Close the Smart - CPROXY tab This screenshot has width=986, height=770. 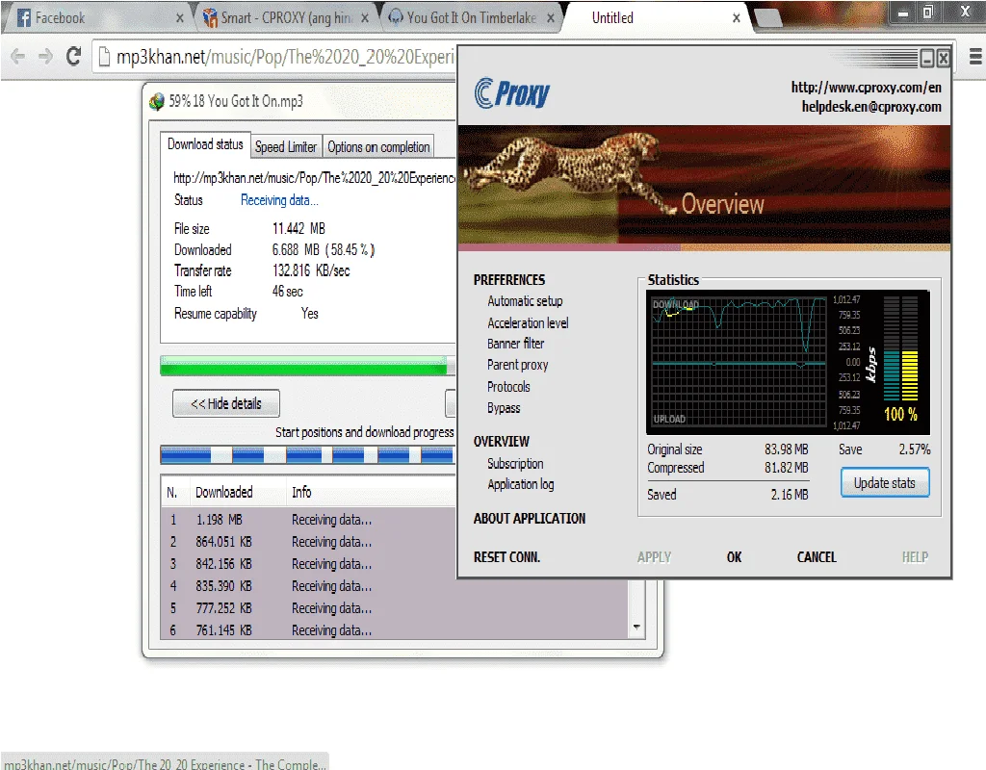point(365,18)
